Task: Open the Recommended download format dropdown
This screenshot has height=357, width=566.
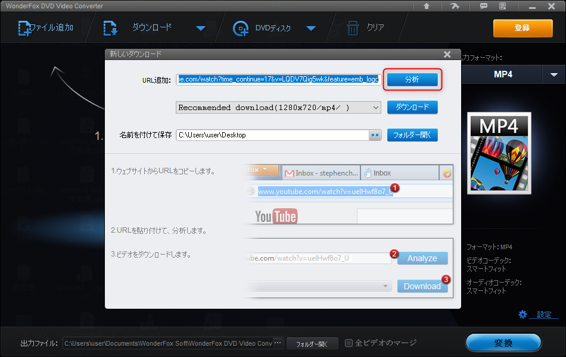Action: [278, 108]
